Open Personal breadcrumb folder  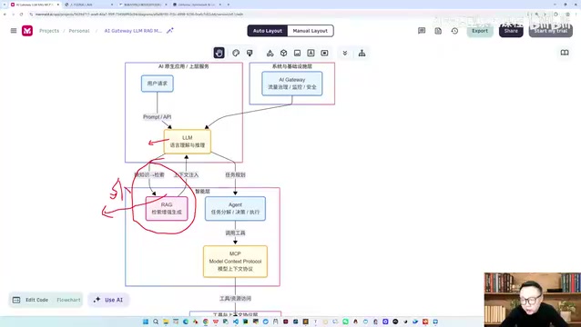79,31
